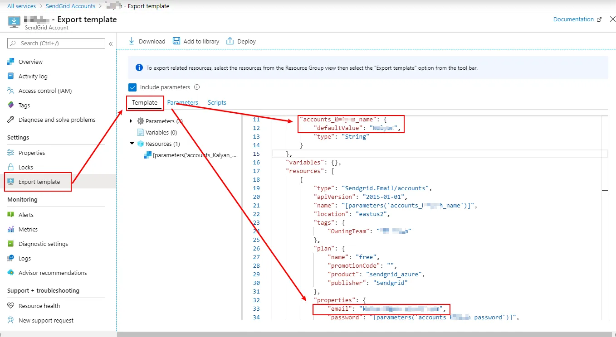Click the Diagnostic settings icon

pos(11,244)
